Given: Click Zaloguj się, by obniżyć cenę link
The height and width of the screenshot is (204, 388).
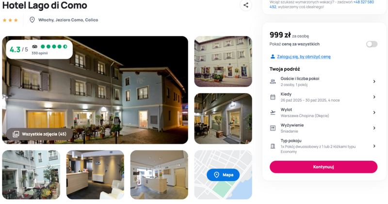Looking at the screenshot, I should click(x=304, y=56).
